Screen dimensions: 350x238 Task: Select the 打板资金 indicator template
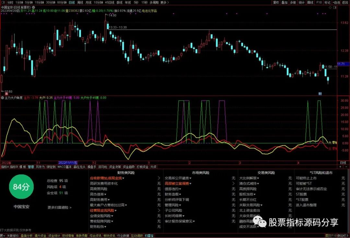(x=143, y=167)
